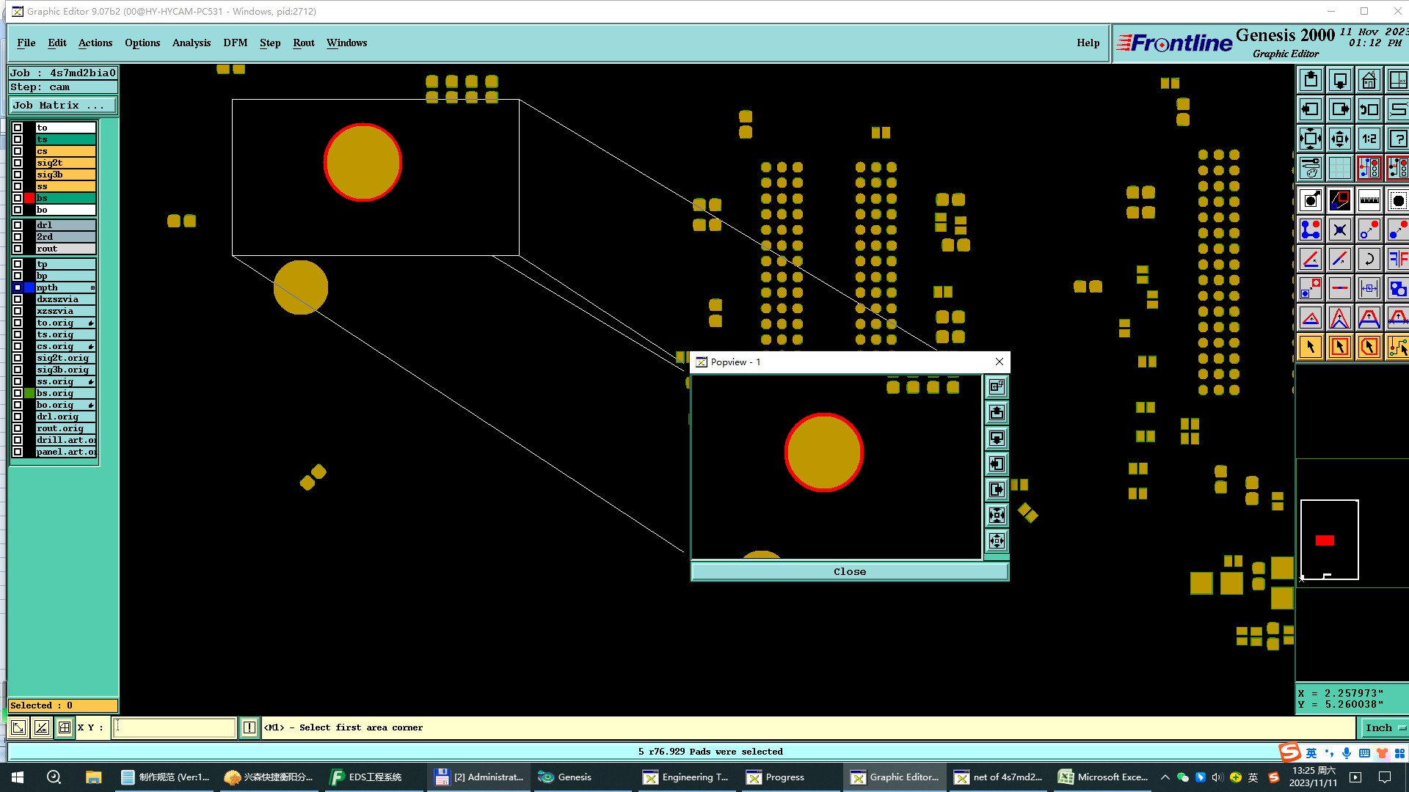Click the measure ruler tool icon
This screenshot has height=792, width=1409.
click(x=1369, y=200)
